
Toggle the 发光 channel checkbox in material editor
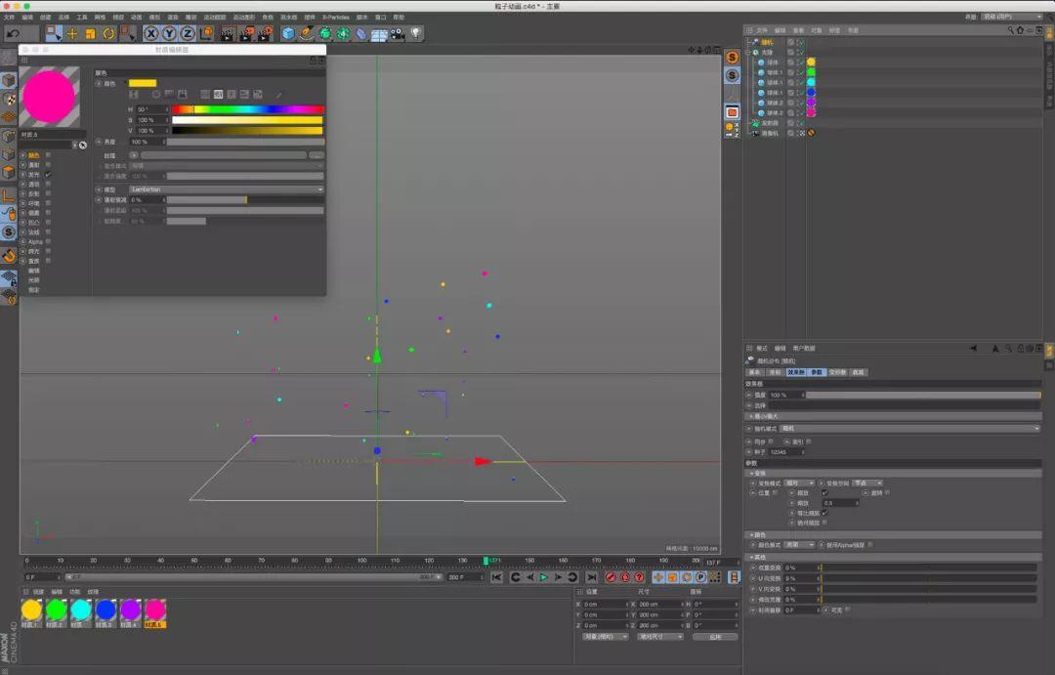click(x=47, y=174)
